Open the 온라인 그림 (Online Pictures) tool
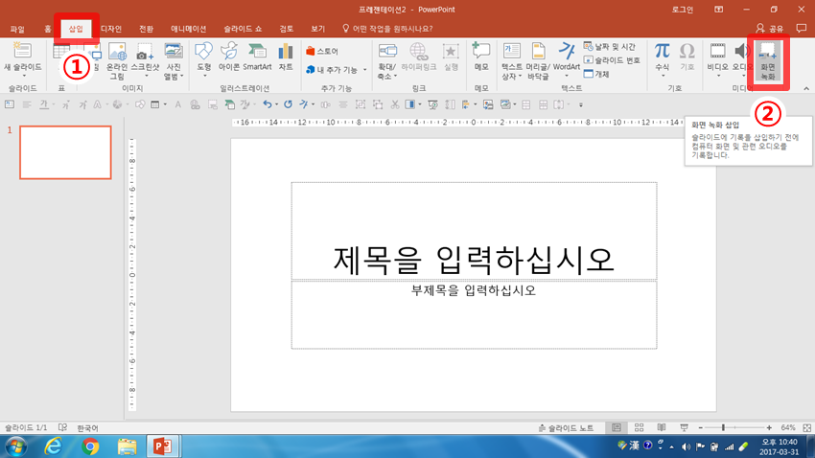 117,57
